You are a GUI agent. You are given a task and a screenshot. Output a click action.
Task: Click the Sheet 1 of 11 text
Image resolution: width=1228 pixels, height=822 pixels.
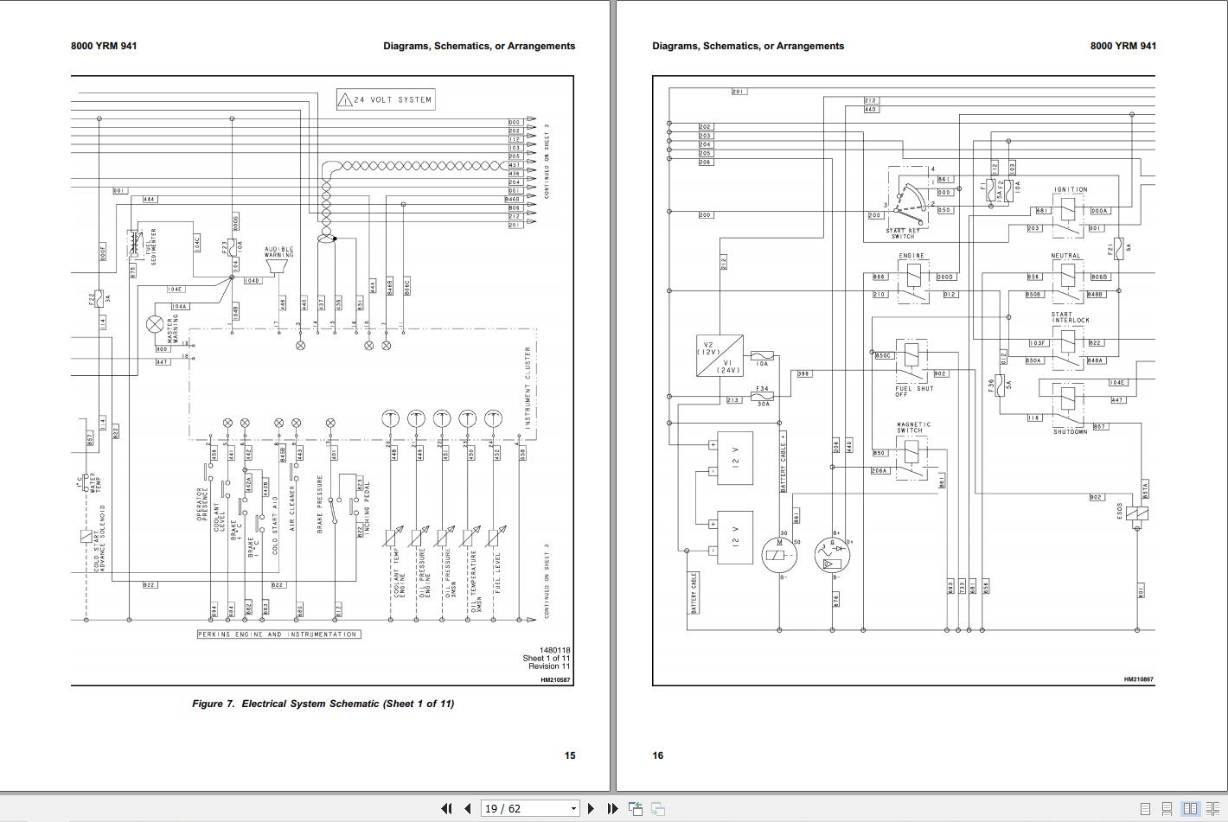tap(547, 659)
